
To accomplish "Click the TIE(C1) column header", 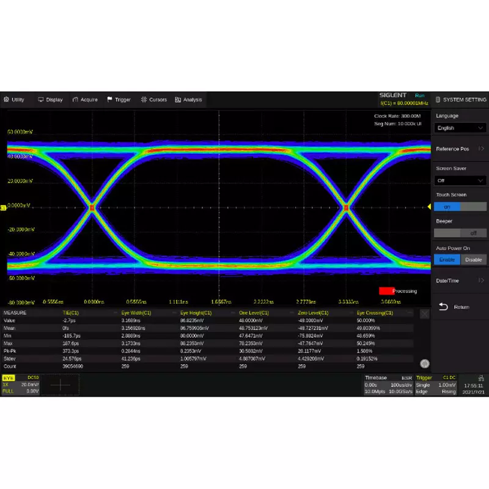I will point(70,313).
